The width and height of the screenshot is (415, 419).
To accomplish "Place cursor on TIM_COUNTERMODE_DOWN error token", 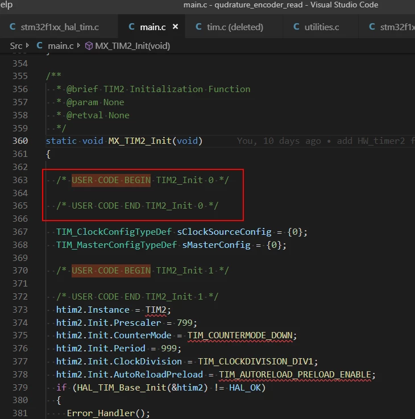I will pos(240,335).
